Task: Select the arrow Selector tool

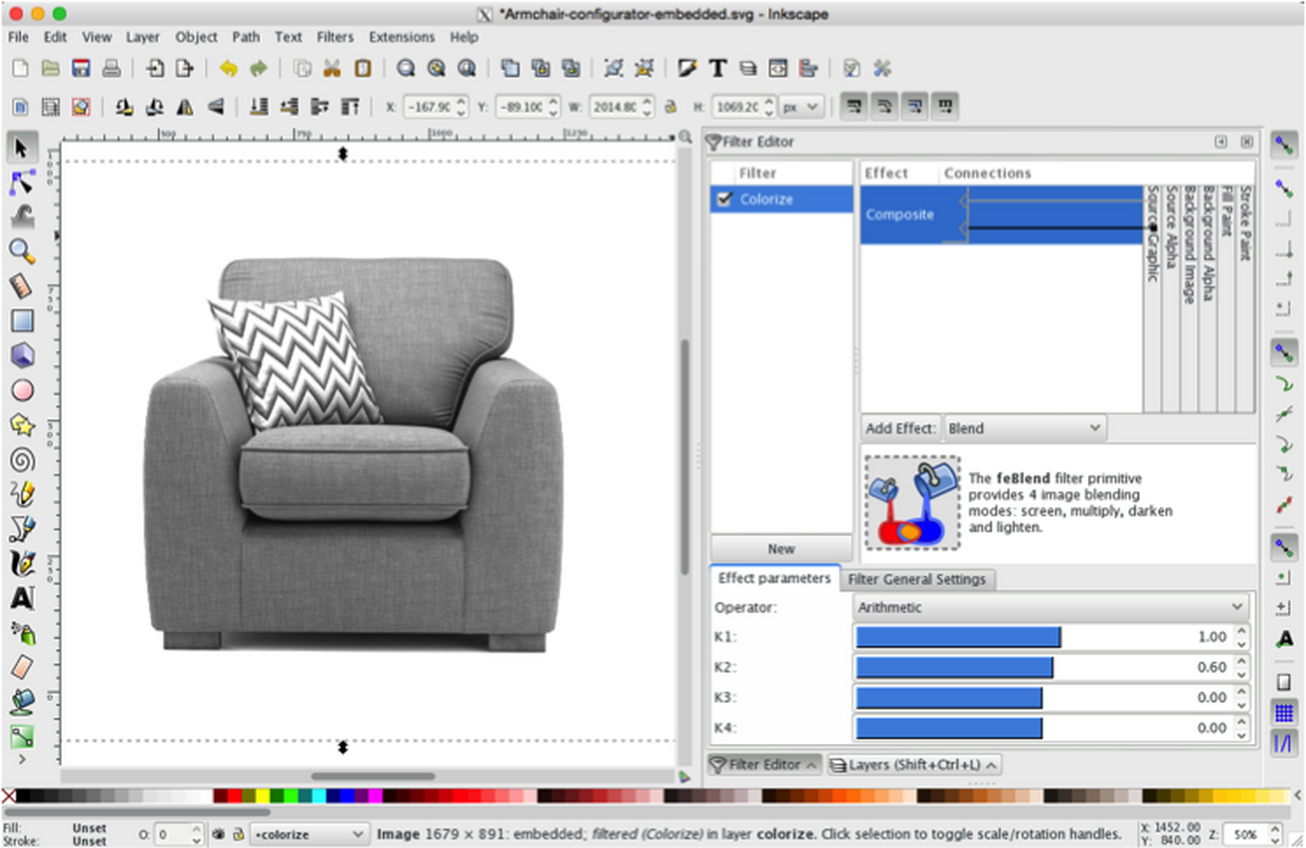Action: tap(22, 149)
